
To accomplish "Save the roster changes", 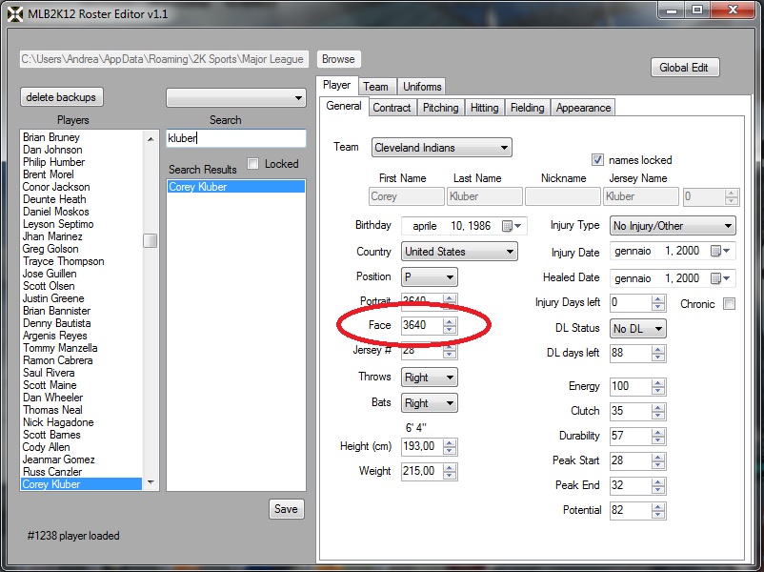I will (286, 509).
